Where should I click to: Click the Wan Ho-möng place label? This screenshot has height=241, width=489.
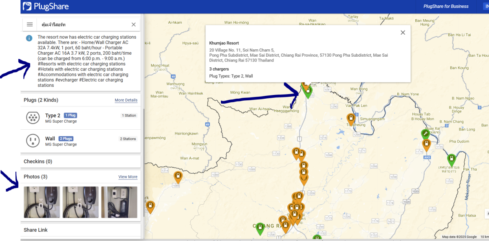click(236, 22)
